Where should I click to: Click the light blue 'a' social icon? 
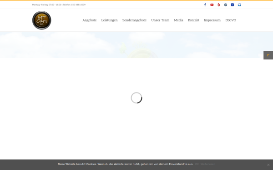pyautogui.click(x=239, y=5)
